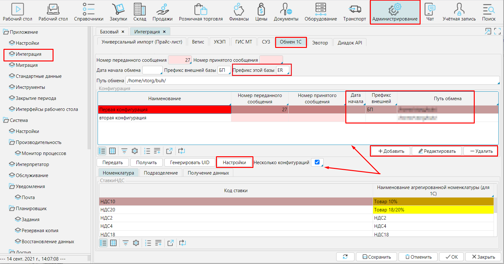
Task: Close the Базовый tab
Action: [x=123, y=32]
